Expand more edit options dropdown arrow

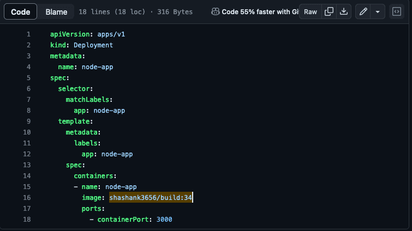coord(378,11)
